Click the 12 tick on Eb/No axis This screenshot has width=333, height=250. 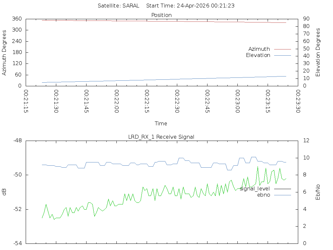(306, 141)
